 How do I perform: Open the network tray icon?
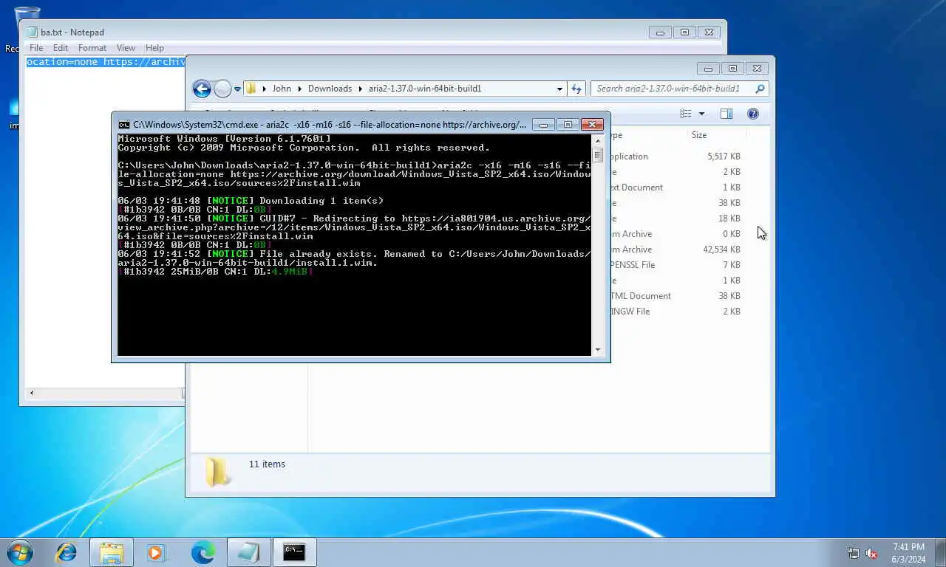(854, 553)
